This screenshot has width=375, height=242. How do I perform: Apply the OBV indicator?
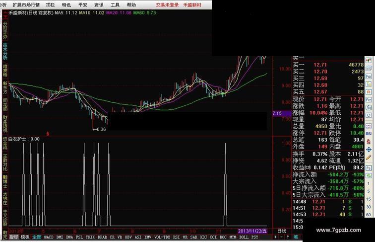click(x=128, y=237)
